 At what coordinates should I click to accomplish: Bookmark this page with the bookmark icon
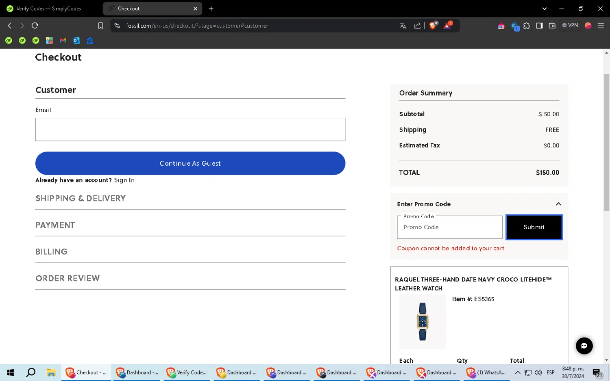click(x=100, y=26)
